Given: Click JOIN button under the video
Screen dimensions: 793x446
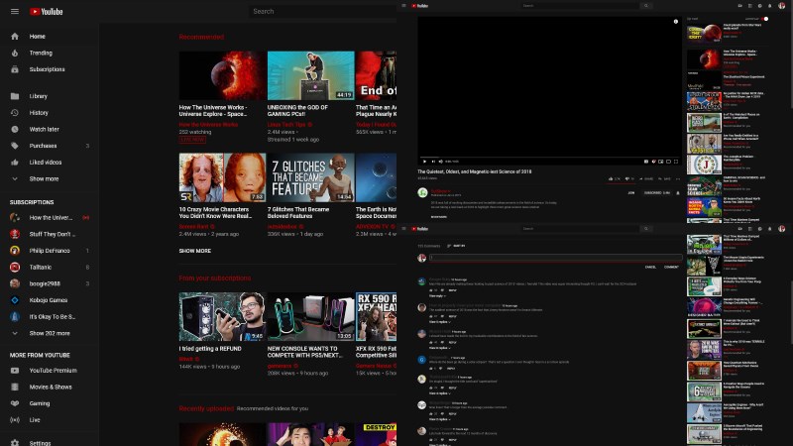Looking at the screenshot, I should (x=630, y=192).
